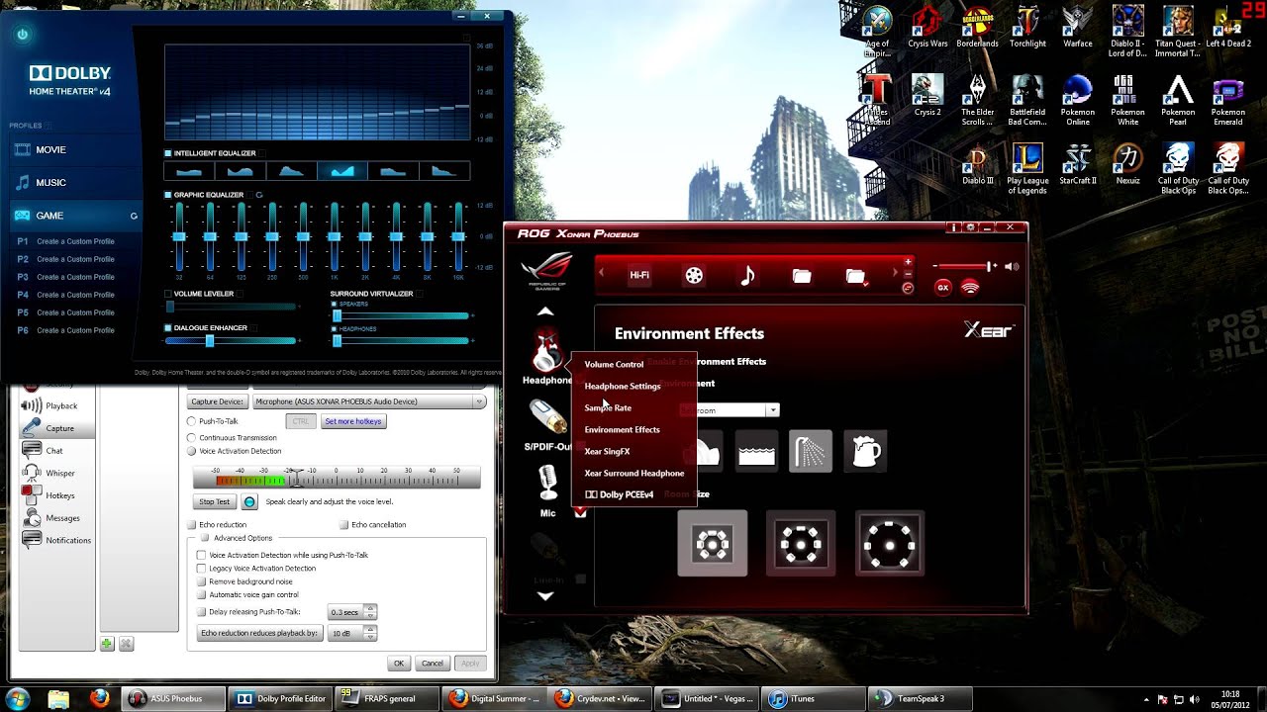
Task: Click the red wireless signal icon next to GX
Action: (x=969, y=287)
